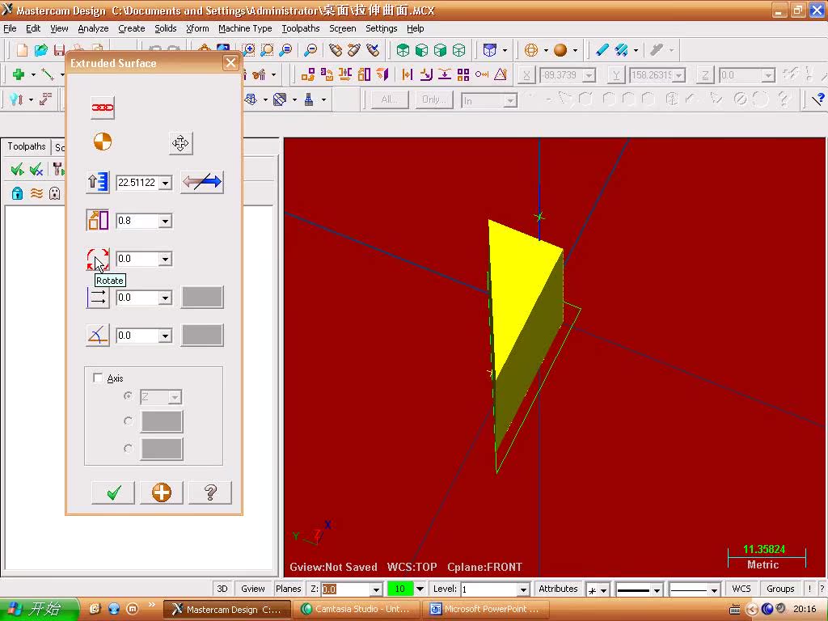828x621 pixels.
Task: Click the orange base point icon
Action: tap(103, 142)
